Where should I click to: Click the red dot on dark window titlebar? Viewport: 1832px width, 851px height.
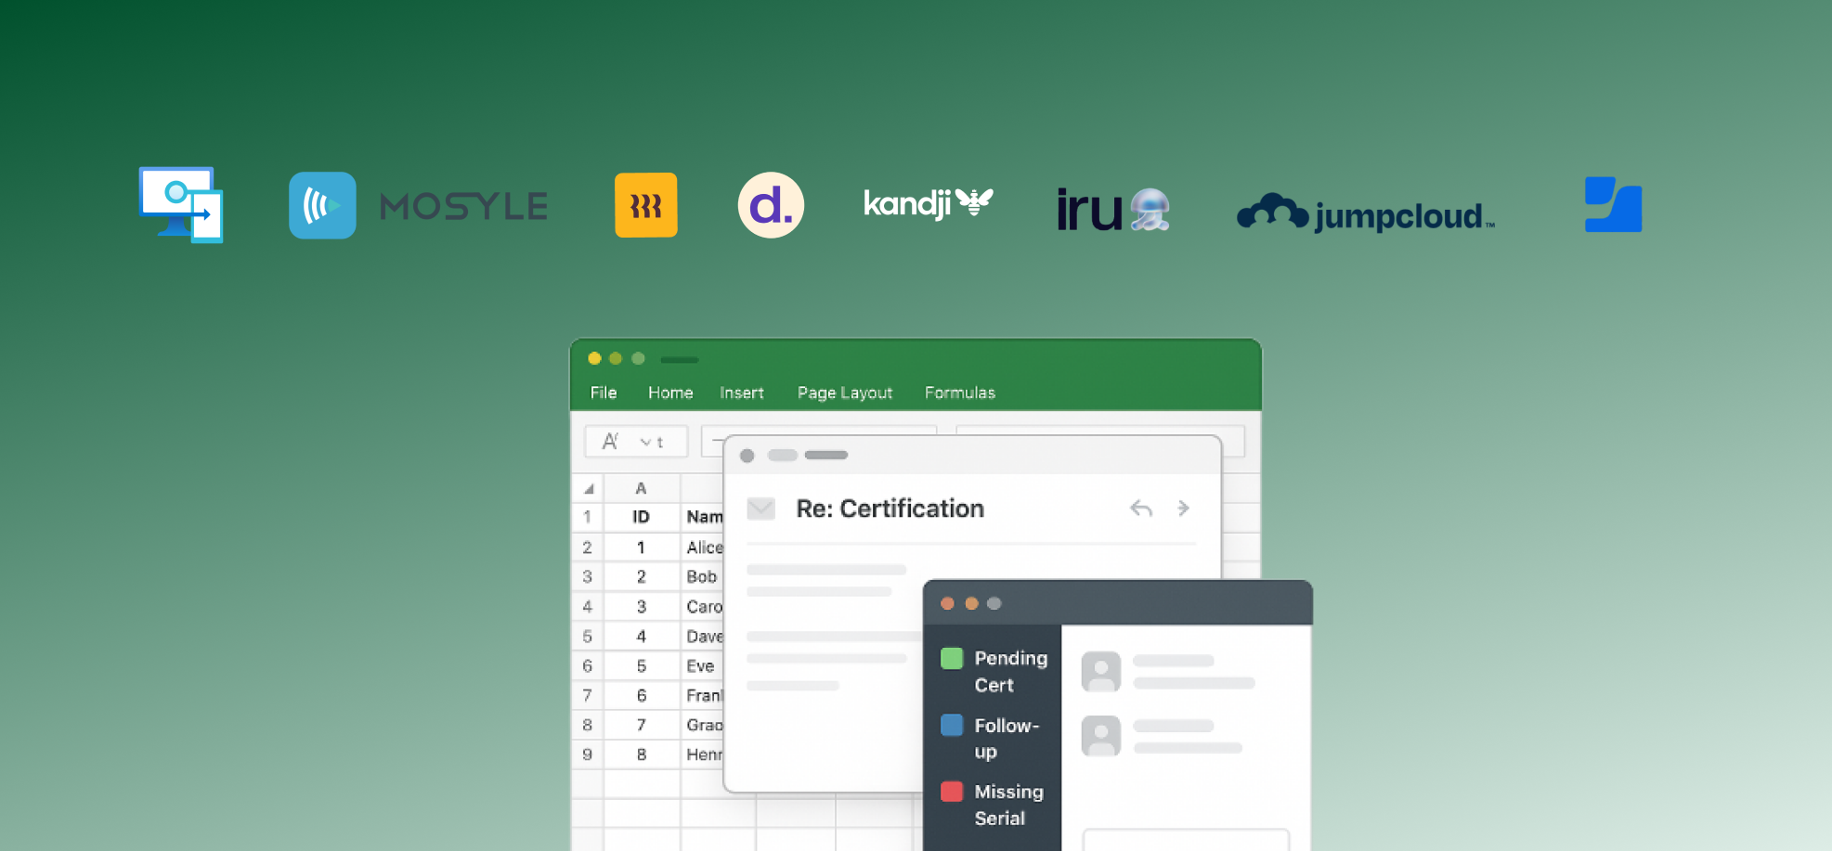[x=947, y=603]
